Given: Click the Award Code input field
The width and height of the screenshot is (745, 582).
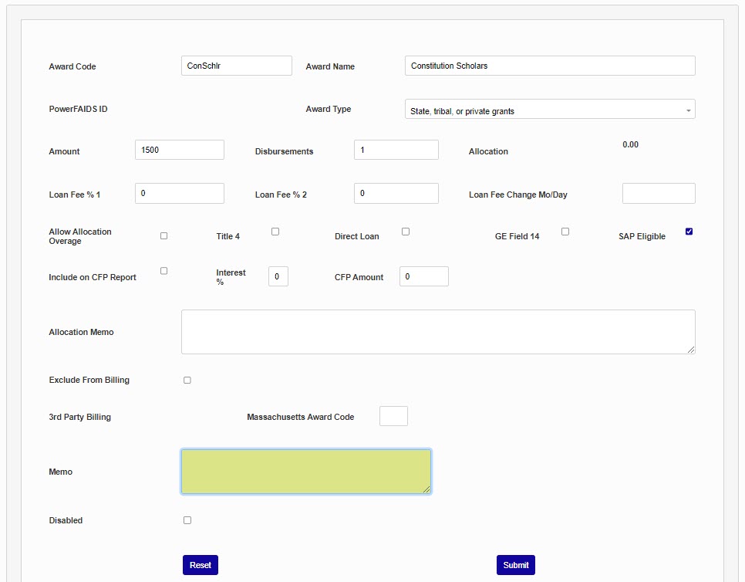Looking at the screenshot, I should 236,66.
